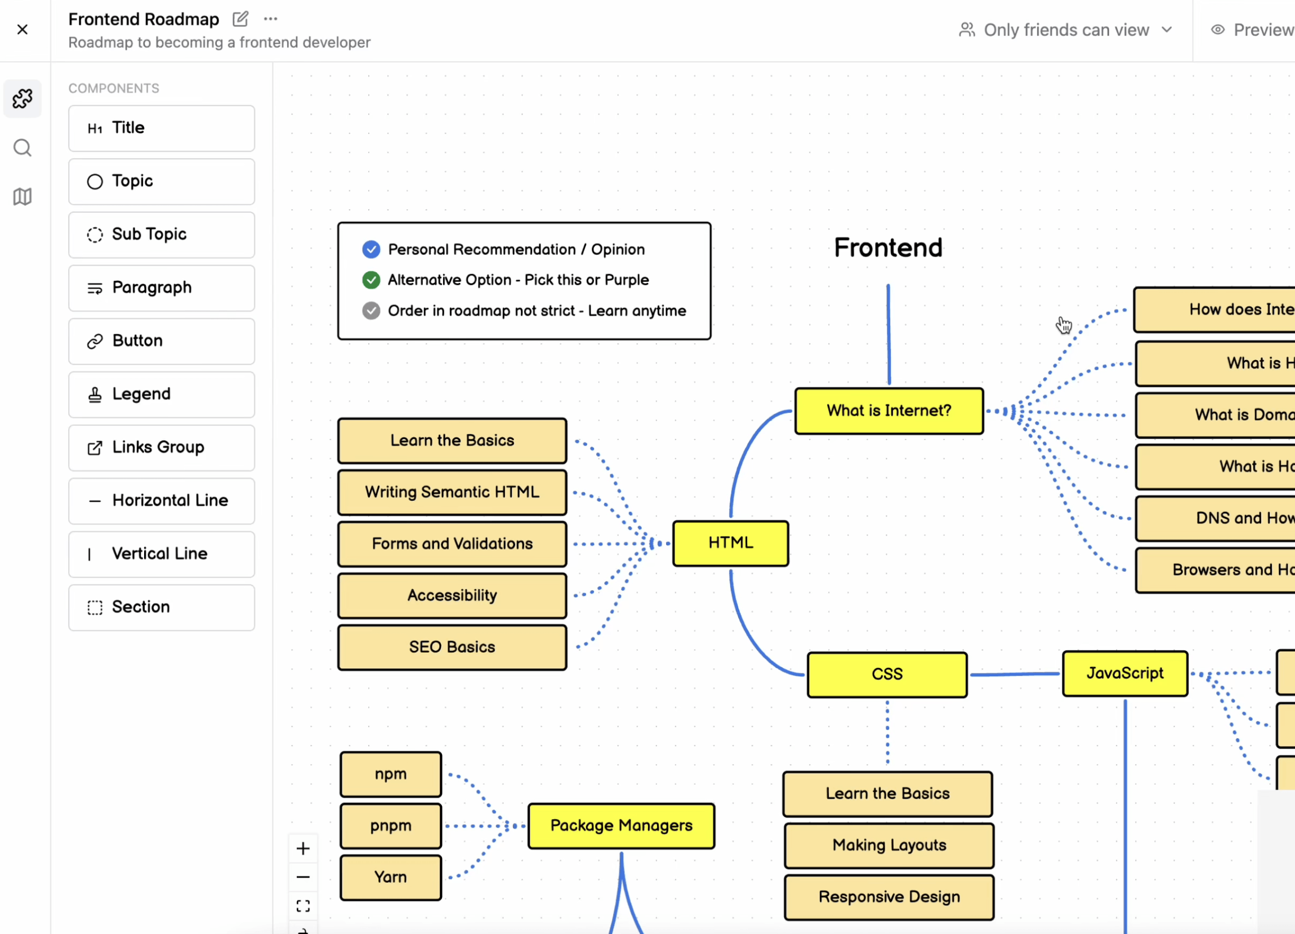Click the search icon in left sidebar

[x=23, y=148]
